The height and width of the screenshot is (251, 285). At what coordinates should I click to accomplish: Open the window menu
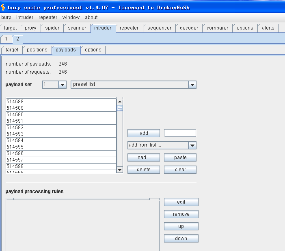71,17
